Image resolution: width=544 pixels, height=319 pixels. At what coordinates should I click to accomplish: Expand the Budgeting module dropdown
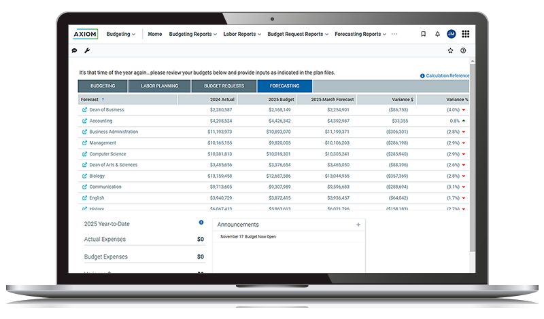[121, 34]
